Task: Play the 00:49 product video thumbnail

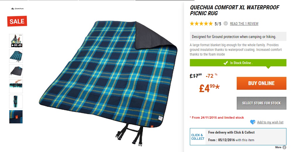Action: (16, 41)
